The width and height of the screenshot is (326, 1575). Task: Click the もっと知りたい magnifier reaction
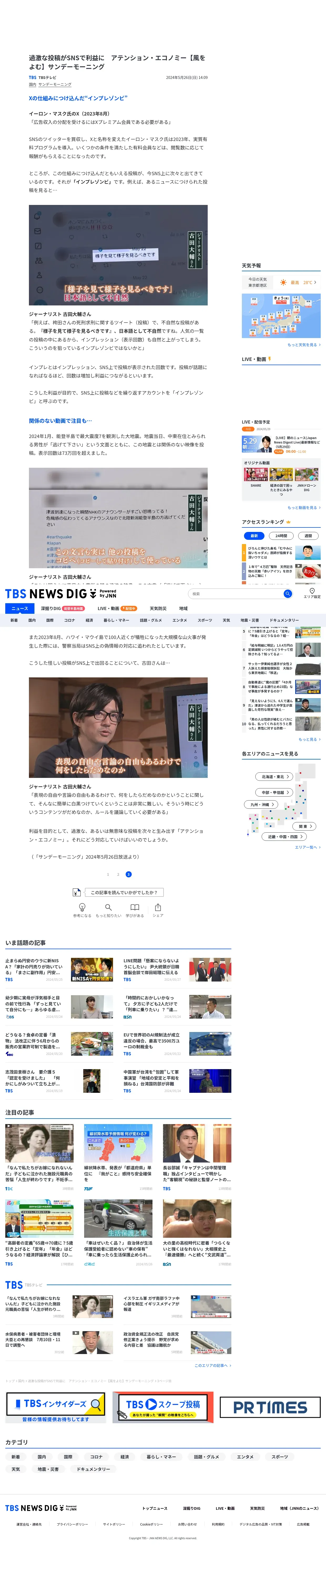click(108, 910)
